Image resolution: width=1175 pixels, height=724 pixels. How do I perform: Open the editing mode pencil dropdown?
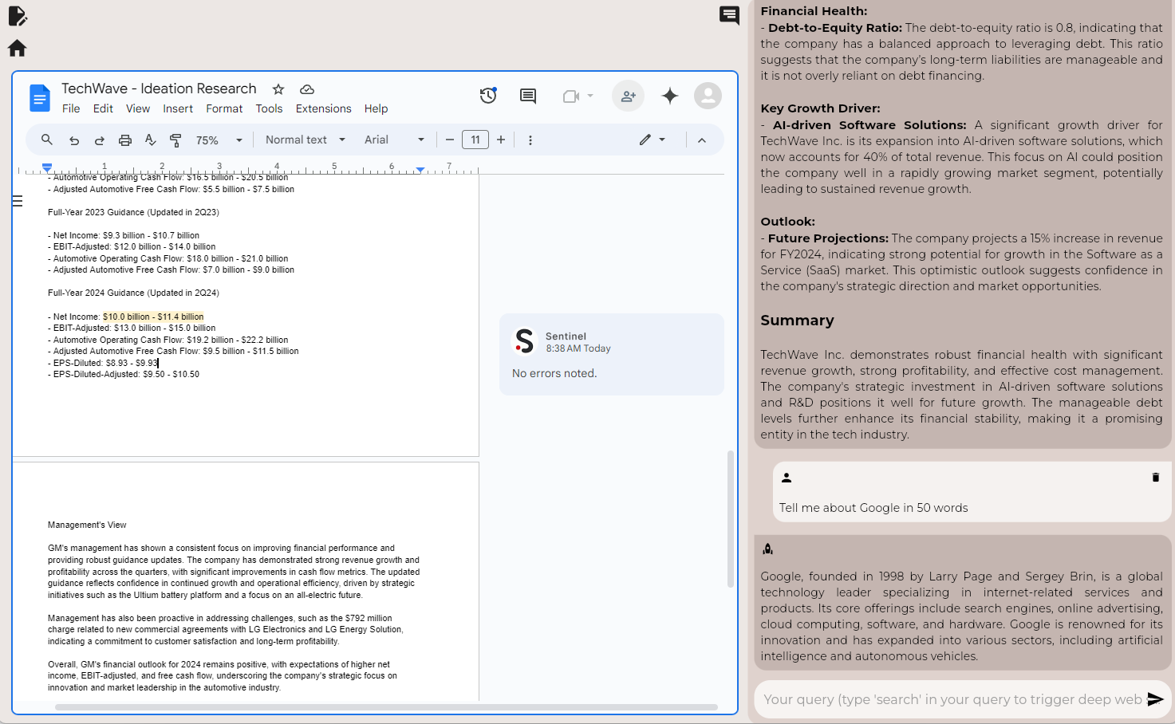(x=652, y=140)
